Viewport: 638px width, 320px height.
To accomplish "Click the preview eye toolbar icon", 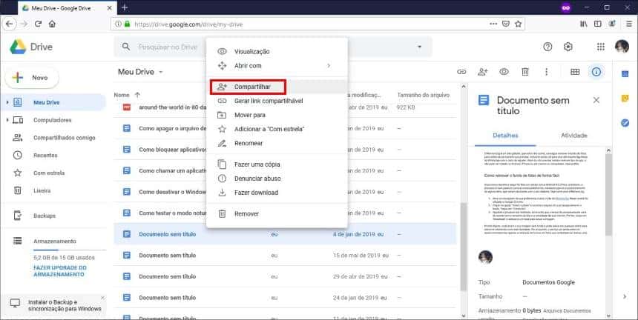I will click(504, 72).
